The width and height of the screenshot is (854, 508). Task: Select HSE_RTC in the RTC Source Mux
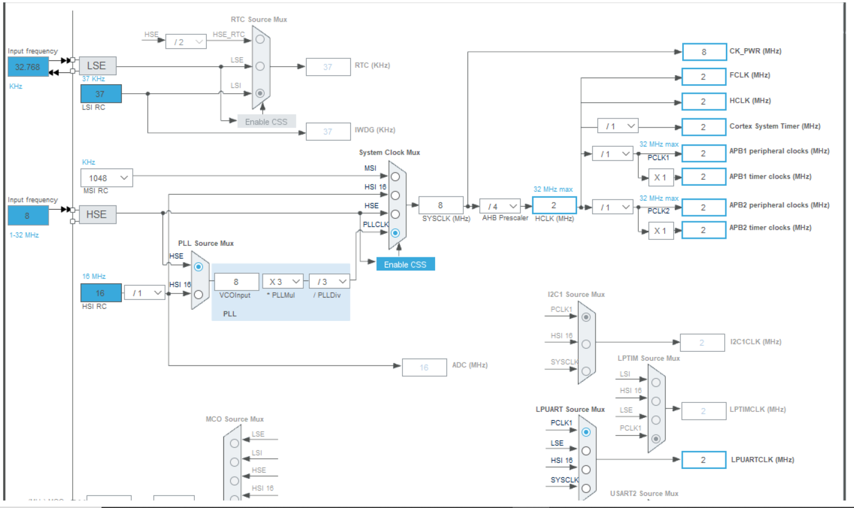[x=260, y=39]
